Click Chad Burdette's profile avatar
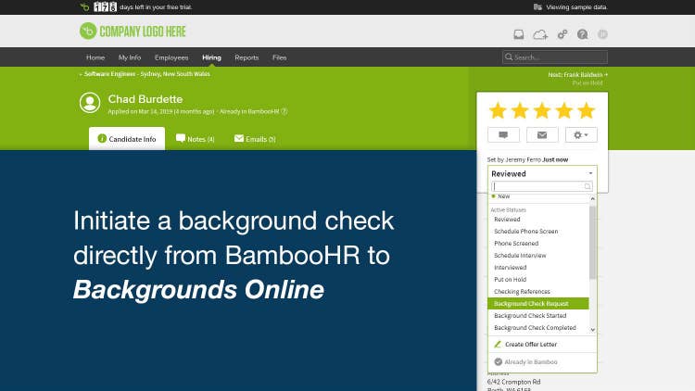The image size is (695, 391). coord(90,103)
